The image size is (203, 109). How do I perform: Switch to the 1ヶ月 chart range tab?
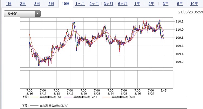pos(80,3)
